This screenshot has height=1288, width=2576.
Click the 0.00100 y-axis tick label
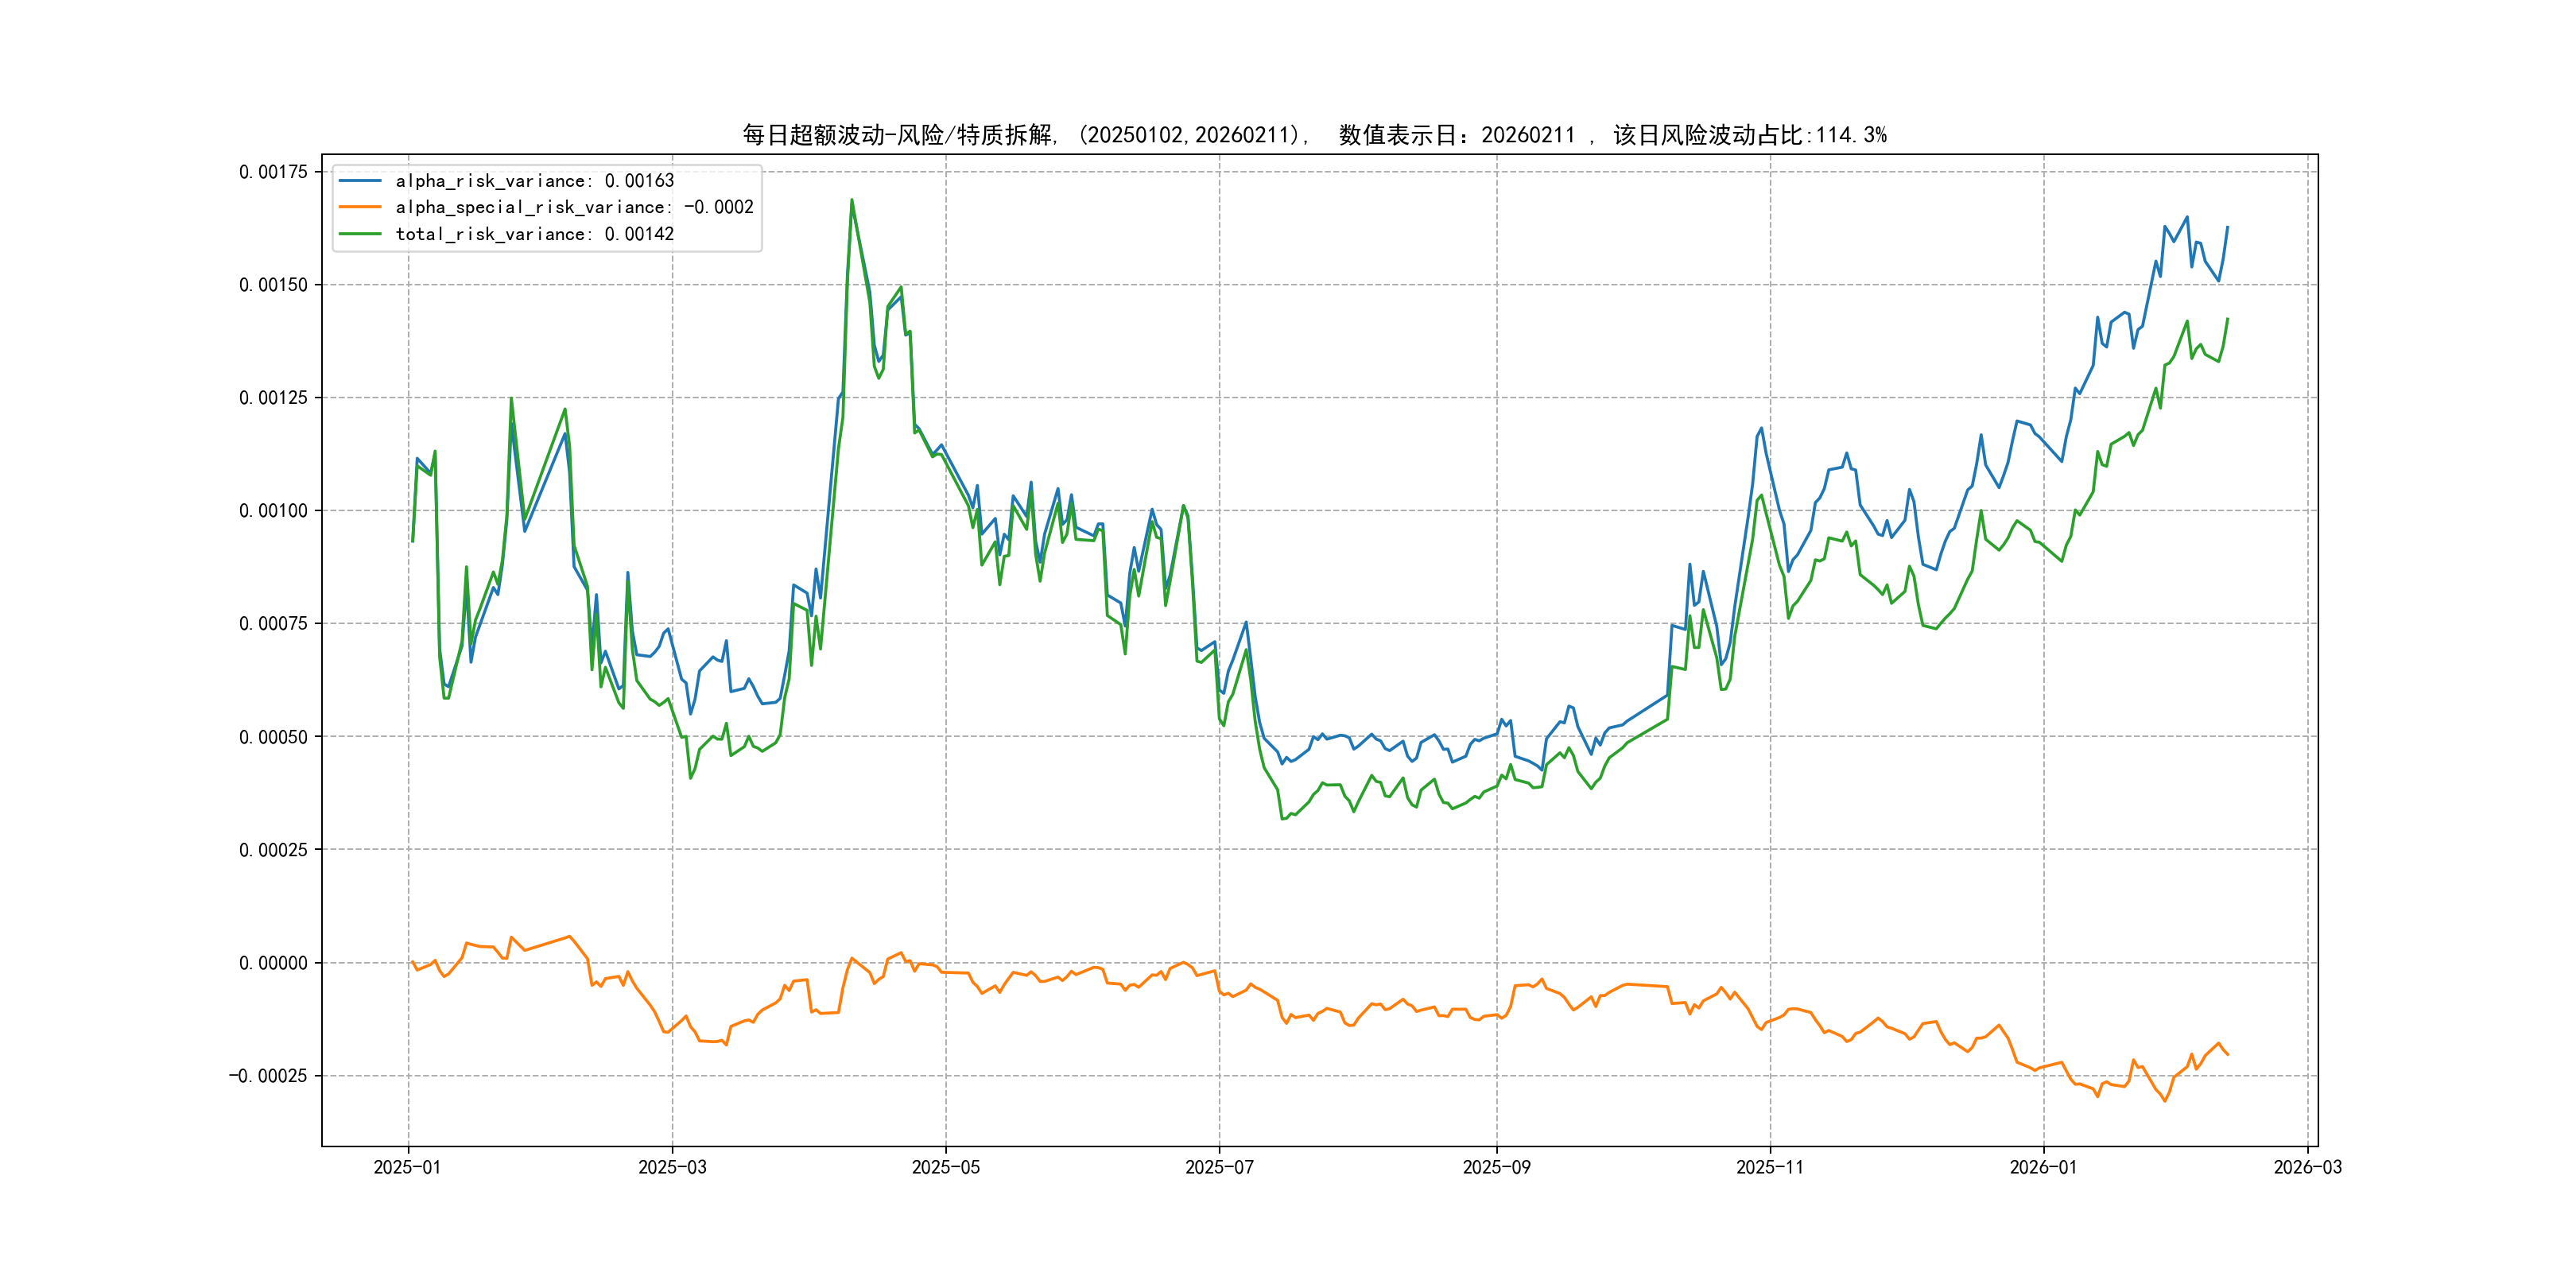(x=273, y=511)
